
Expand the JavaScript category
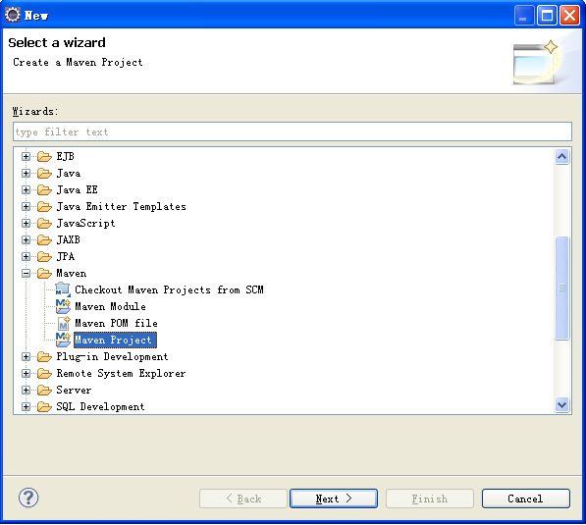(26, 223)
